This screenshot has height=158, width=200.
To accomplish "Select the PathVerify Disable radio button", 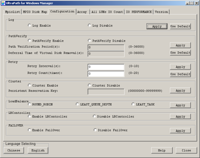I will (89, 41).
